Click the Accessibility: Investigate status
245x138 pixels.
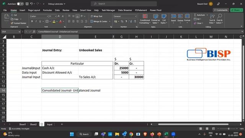click(19, 129)
